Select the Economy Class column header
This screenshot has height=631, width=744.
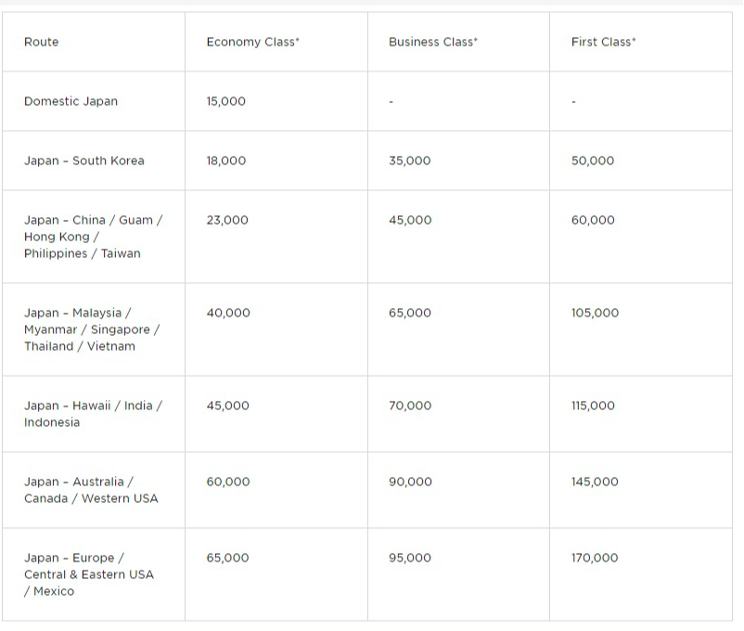253,42
